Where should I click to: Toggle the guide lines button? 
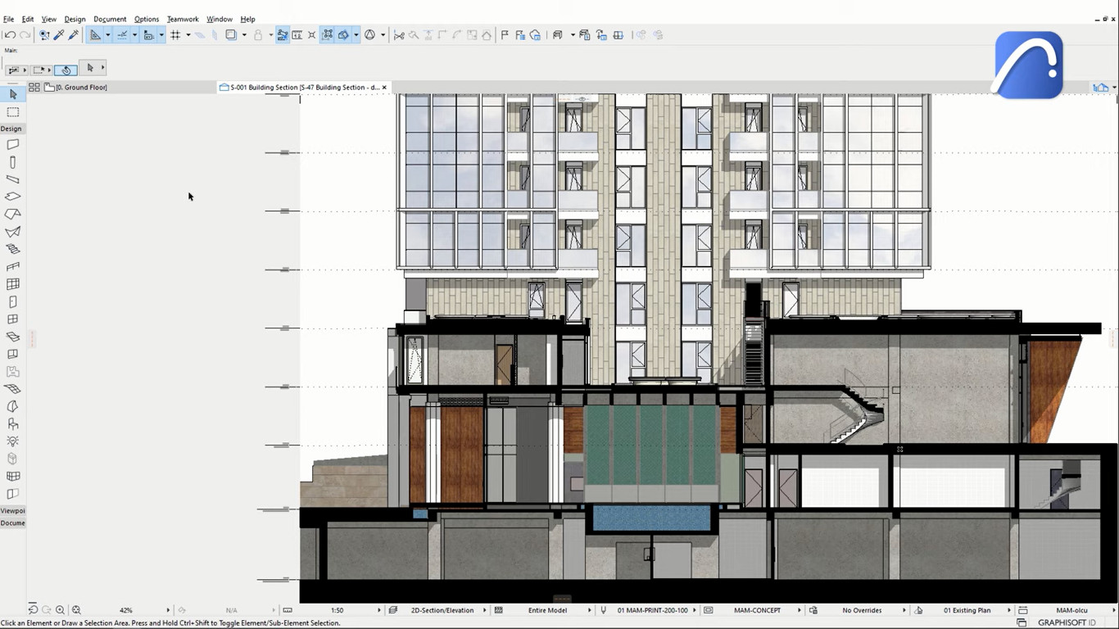122,35
